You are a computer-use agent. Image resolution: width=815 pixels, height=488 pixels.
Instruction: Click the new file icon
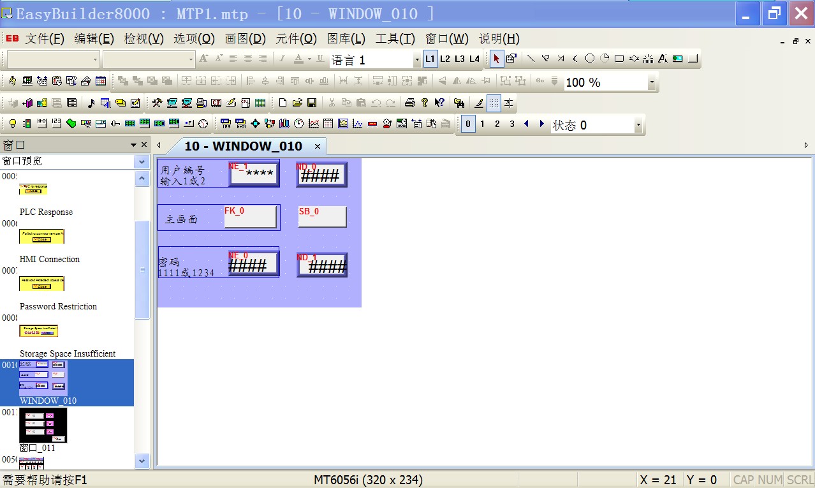(x=283, y=103)
